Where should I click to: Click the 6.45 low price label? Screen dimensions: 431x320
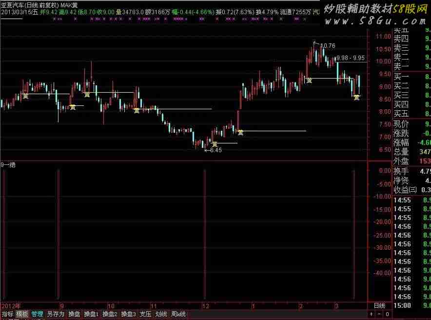click(x=216, y=150)
